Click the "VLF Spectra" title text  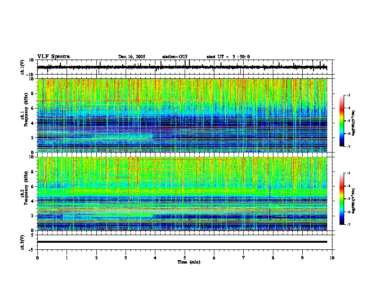point(53,57)
